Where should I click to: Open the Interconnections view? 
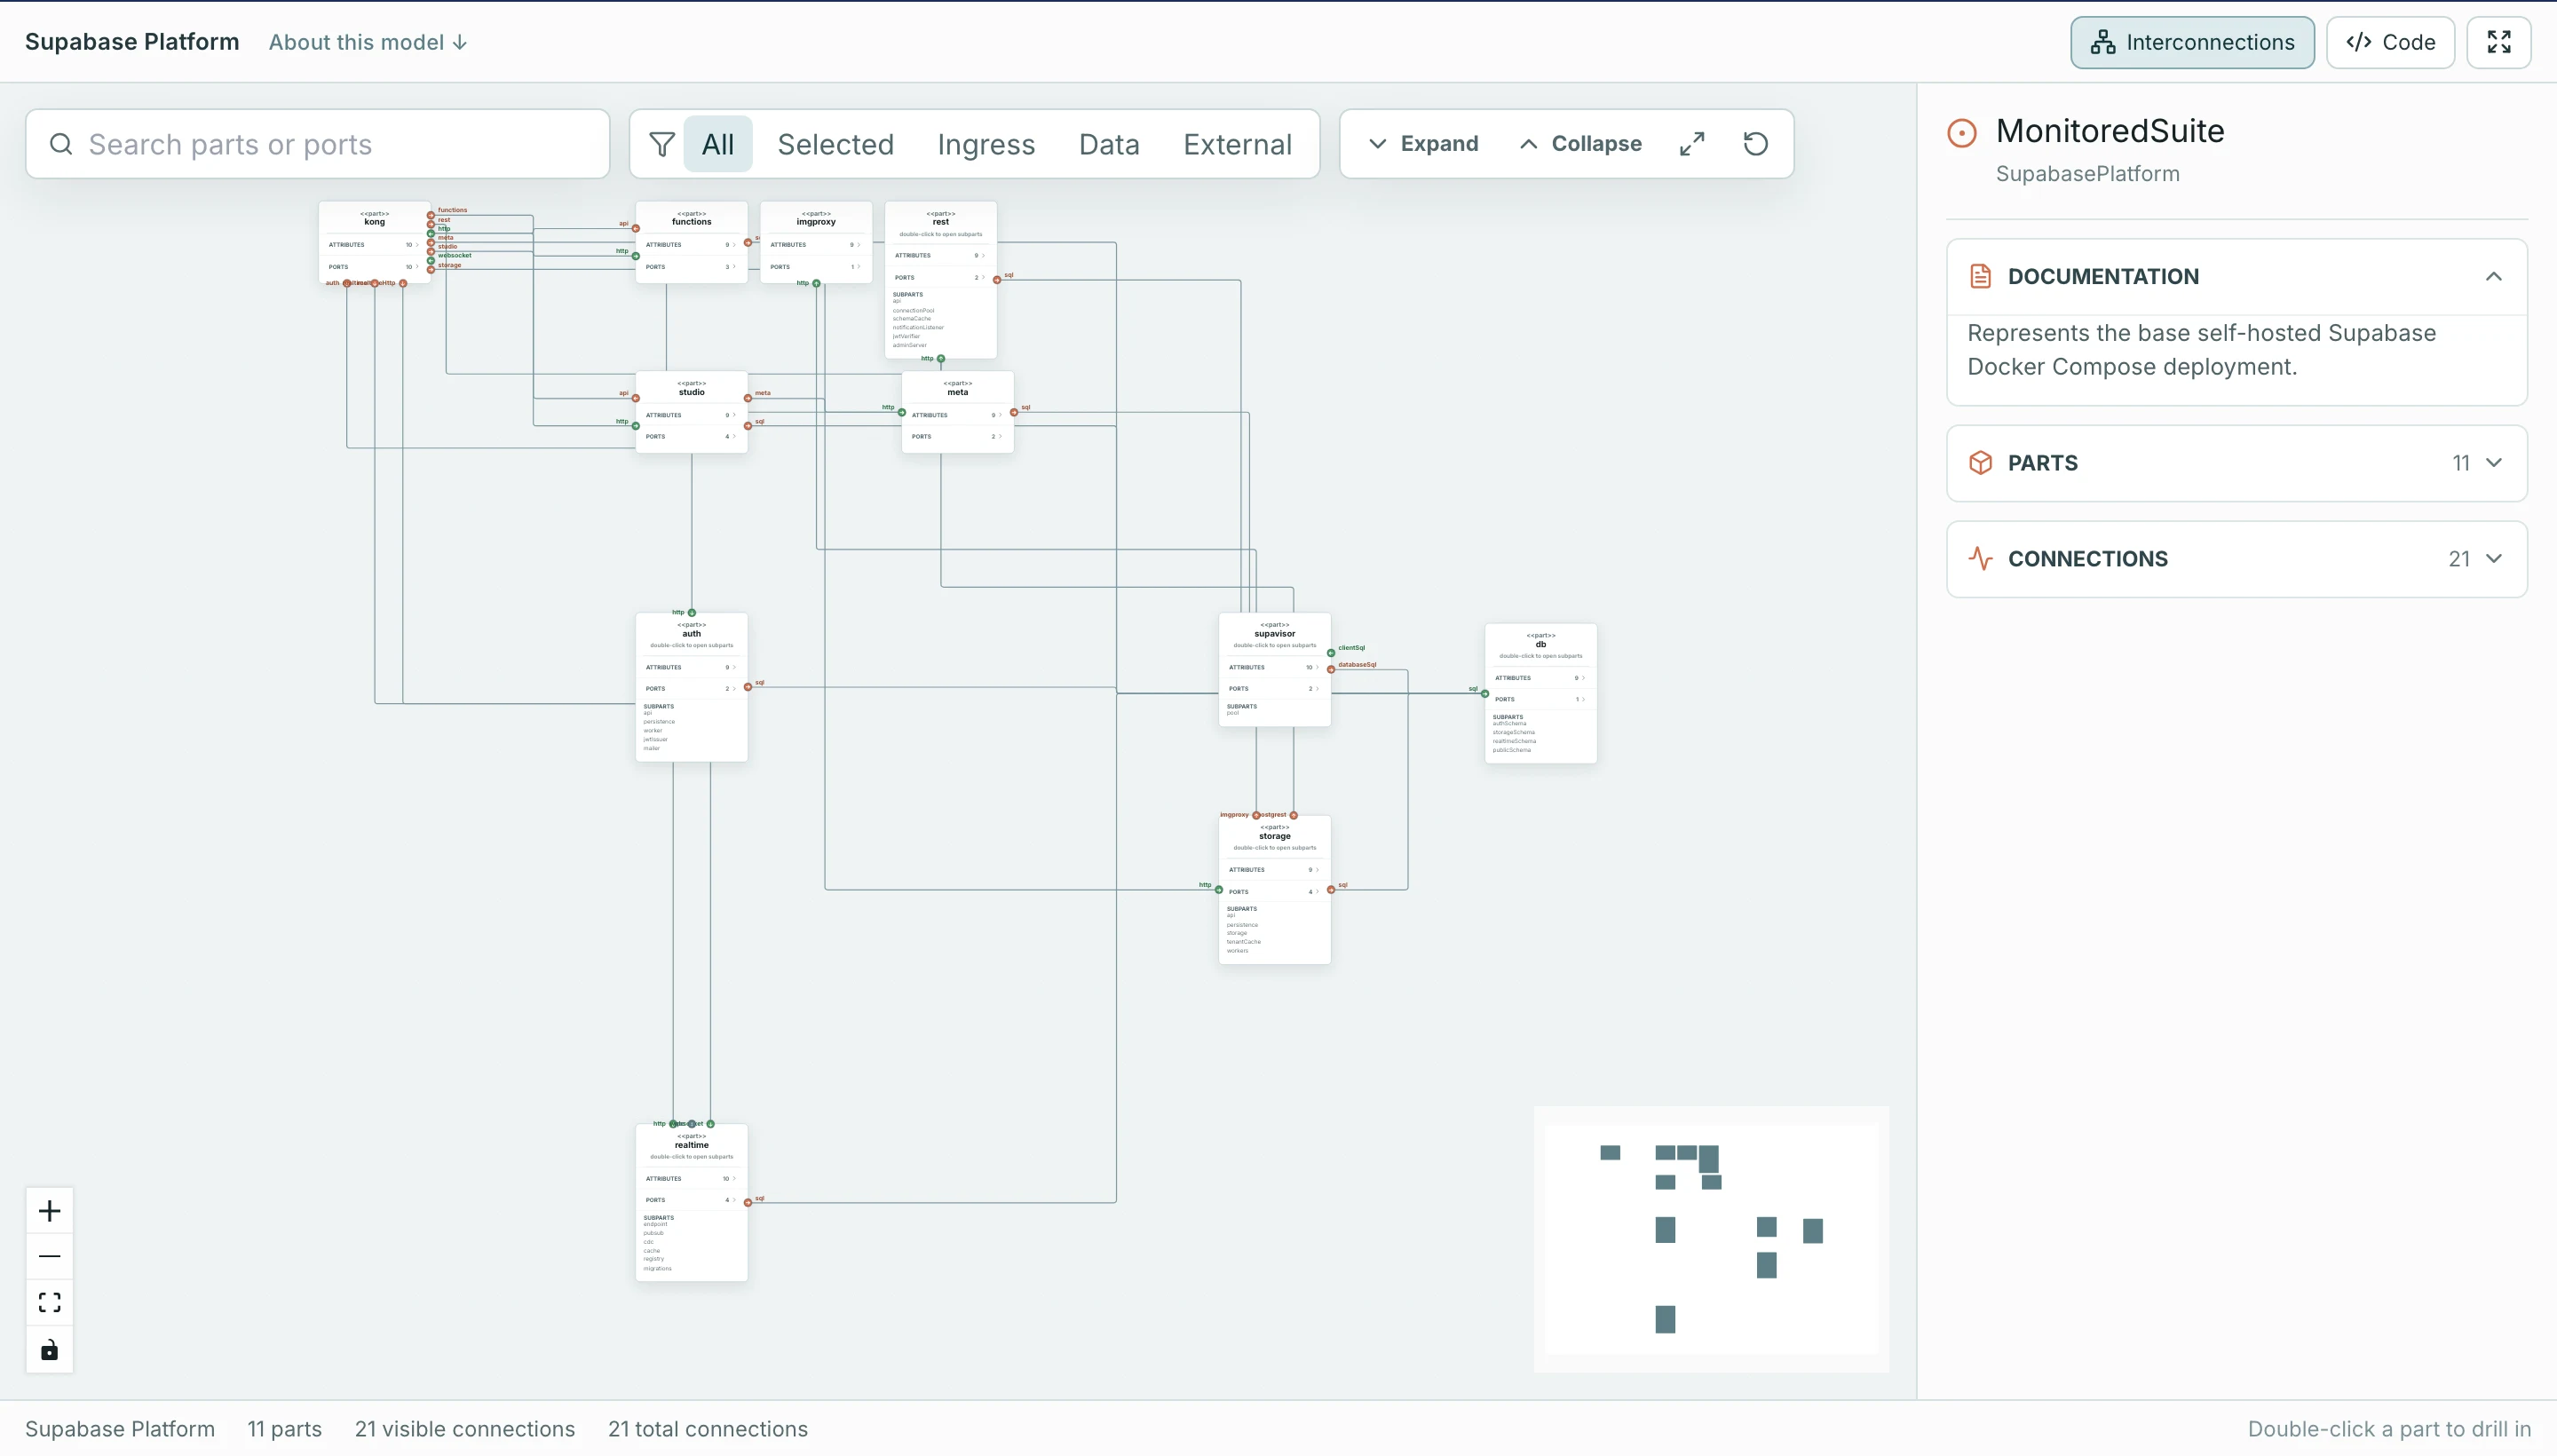[x=2191, y=42]
